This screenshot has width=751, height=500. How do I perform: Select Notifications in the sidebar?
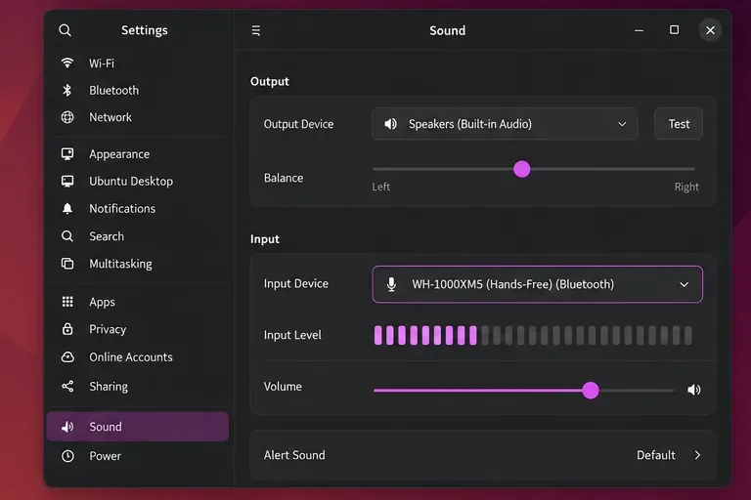point(138,209)
